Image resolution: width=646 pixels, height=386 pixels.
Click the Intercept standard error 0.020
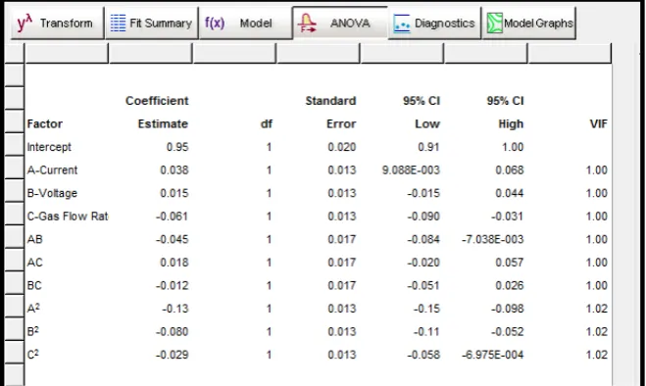(342, 147)
